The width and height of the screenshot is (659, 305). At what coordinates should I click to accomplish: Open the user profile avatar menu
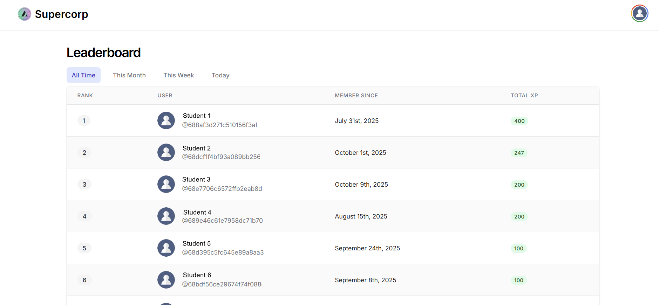639,14
